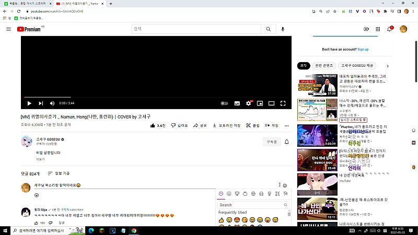Click the subscribed button for 고세구 GOSEGU
Screen dimensions: 418x235
pyautogui.click(x=272, y=142)
